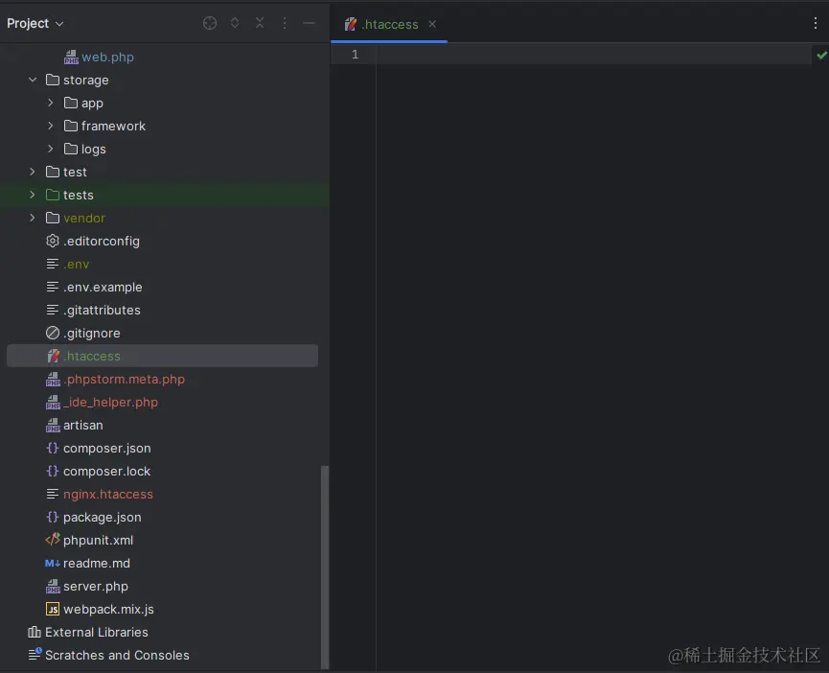Click the JS icon of webpack.mix.js
The height and width of the screenshot is (673, 829).
pos(53,609)
